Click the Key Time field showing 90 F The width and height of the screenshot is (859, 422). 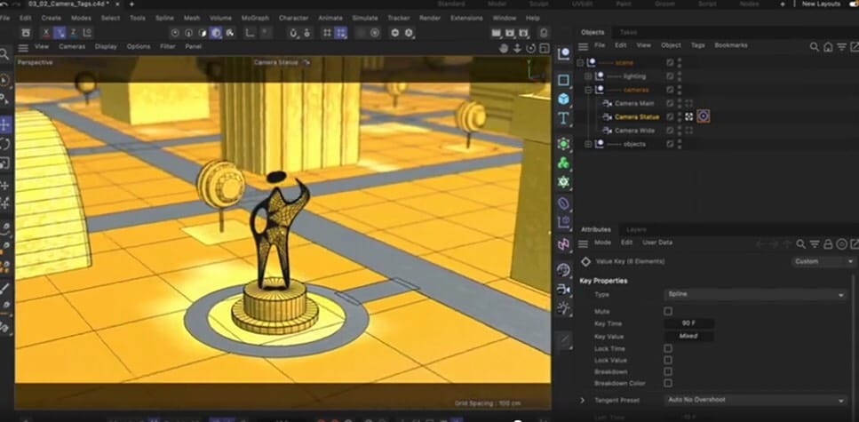[x=689, y=323]
